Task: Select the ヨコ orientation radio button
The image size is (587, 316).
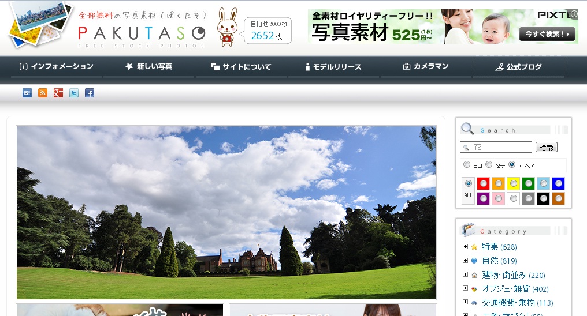Action: click(x=467, y=165)
